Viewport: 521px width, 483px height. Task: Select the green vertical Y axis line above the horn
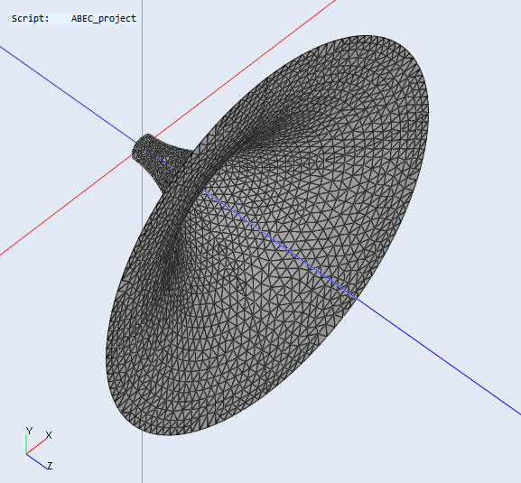pos(142,67)
